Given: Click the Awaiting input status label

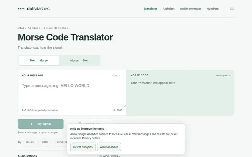Looking at the screenshot, I should (x=223, y=75).
